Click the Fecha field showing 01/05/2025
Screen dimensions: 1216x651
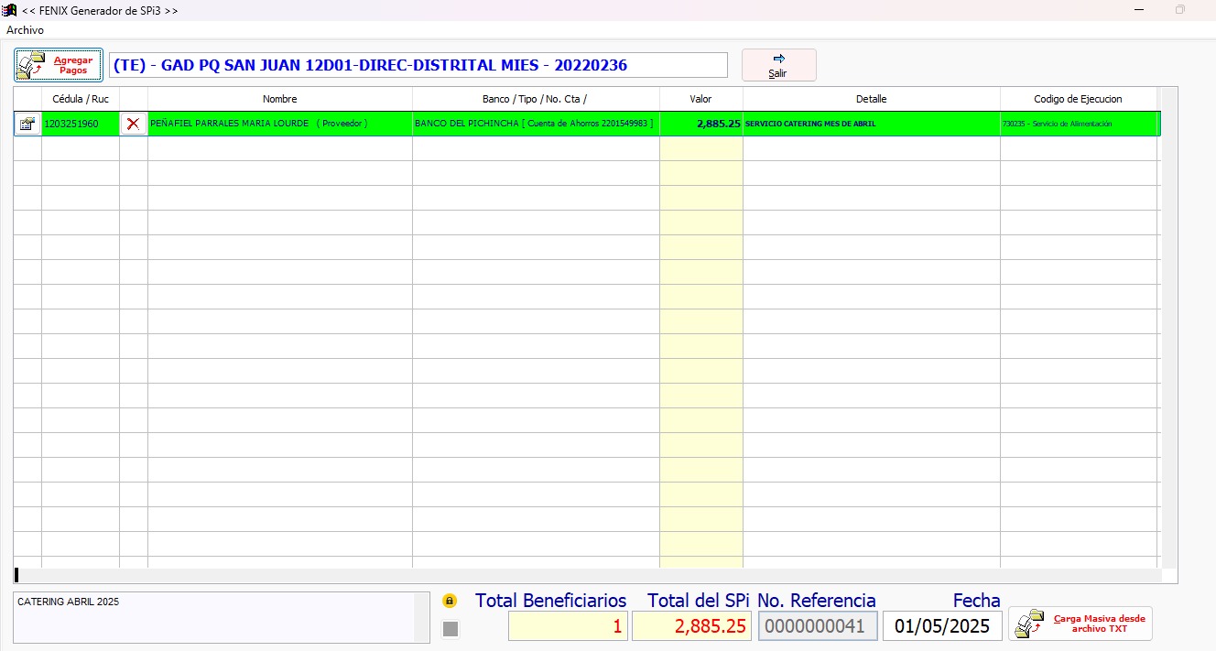tap(942, 626)
